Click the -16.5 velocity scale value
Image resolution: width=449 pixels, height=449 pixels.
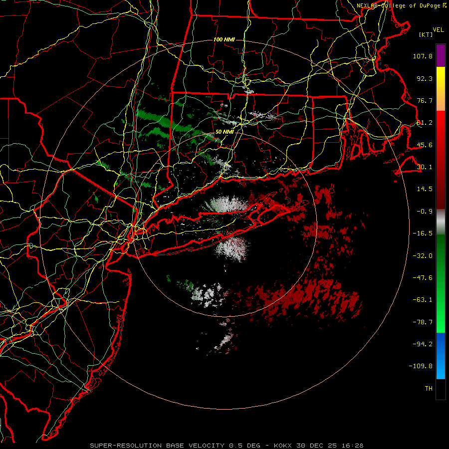point(423,233)
